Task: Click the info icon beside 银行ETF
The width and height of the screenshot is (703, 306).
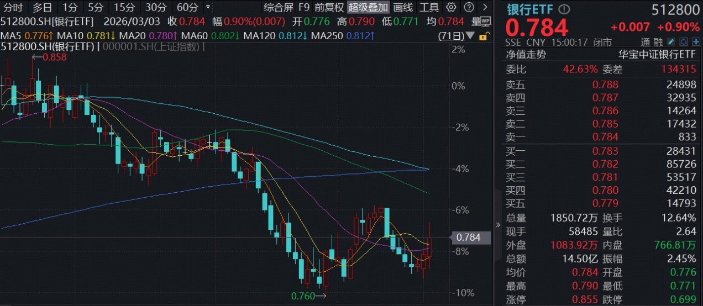Action: pos(563,9)
